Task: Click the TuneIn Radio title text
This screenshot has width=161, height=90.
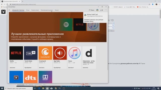Action: (x=28, y=61)
